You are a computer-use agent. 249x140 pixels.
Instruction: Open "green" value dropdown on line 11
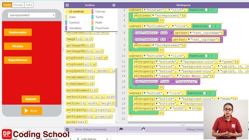(221, 61)
